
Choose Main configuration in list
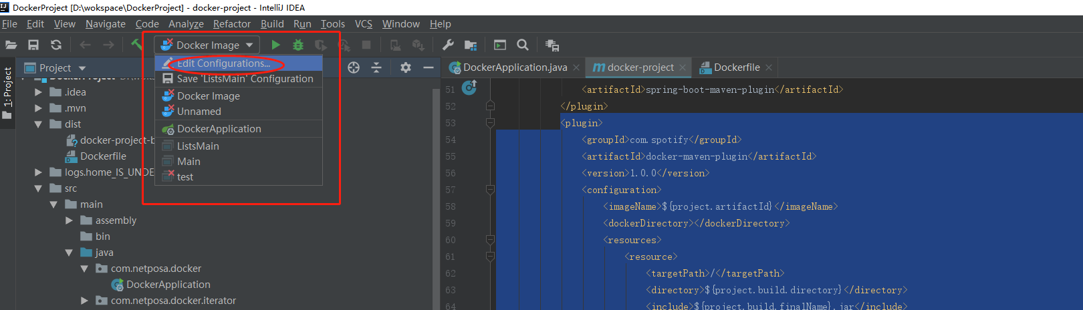coord(239,162)
